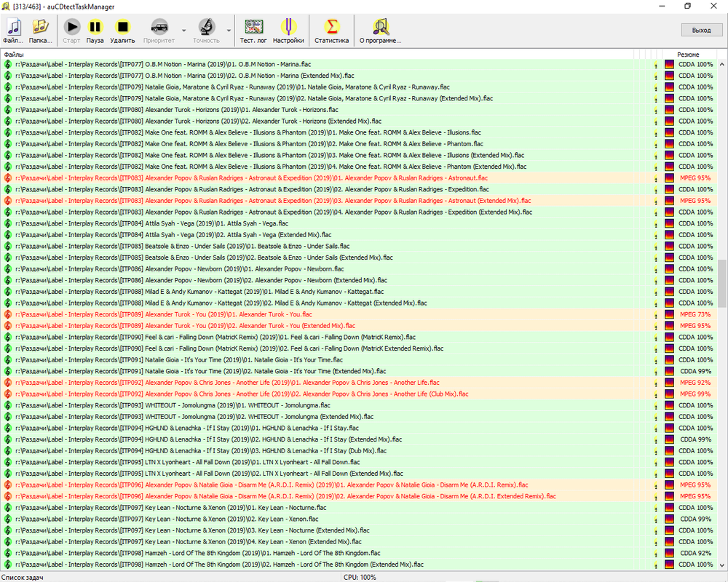Click the vertical scrollbar thumb
Screen dimensions: 728x582
722,283
